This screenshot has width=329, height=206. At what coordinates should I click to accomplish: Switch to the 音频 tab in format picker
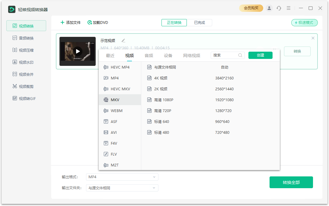pos(149,56)
